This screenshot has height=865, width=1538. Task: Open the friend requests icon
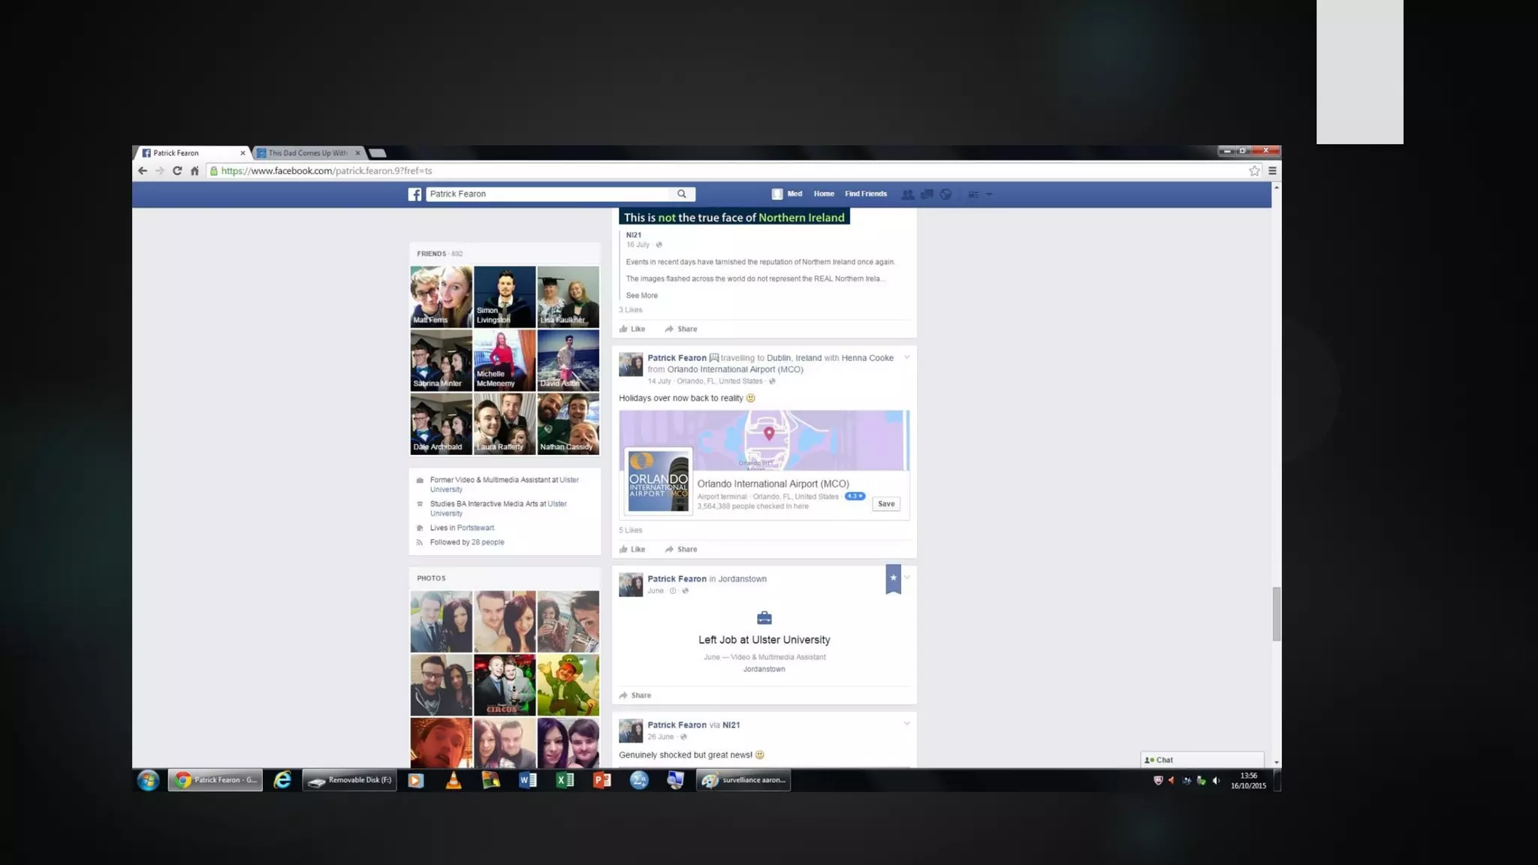pyautogui.click(x=907, y=194)
